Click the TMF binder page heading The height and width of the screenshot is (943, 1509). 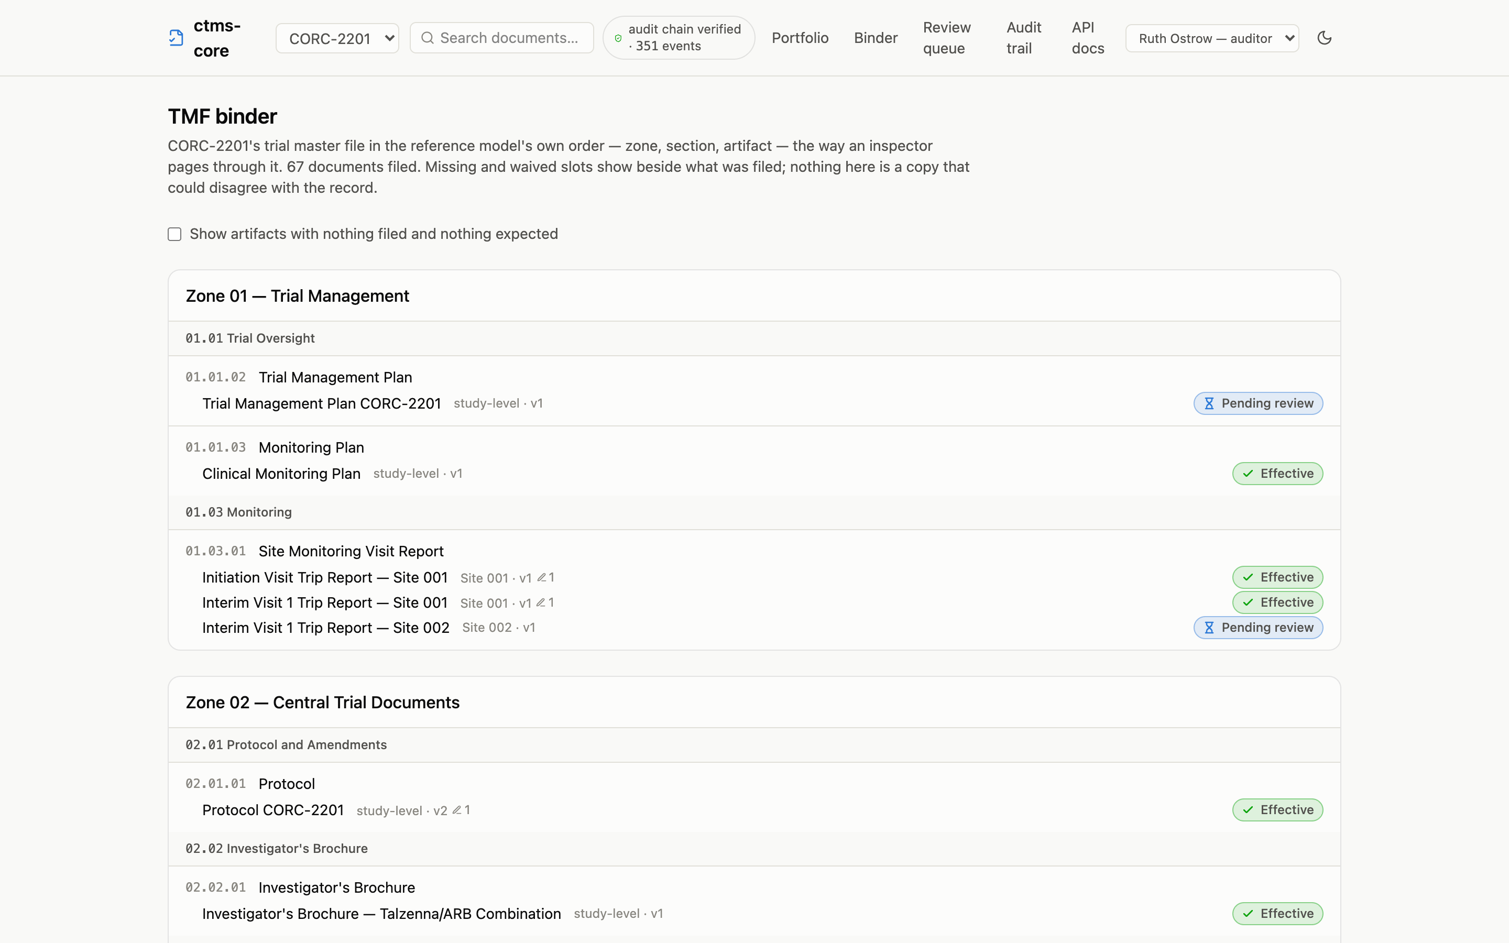223,117
